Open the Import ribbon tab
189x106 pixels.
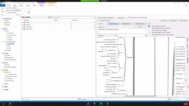[15, 6]
